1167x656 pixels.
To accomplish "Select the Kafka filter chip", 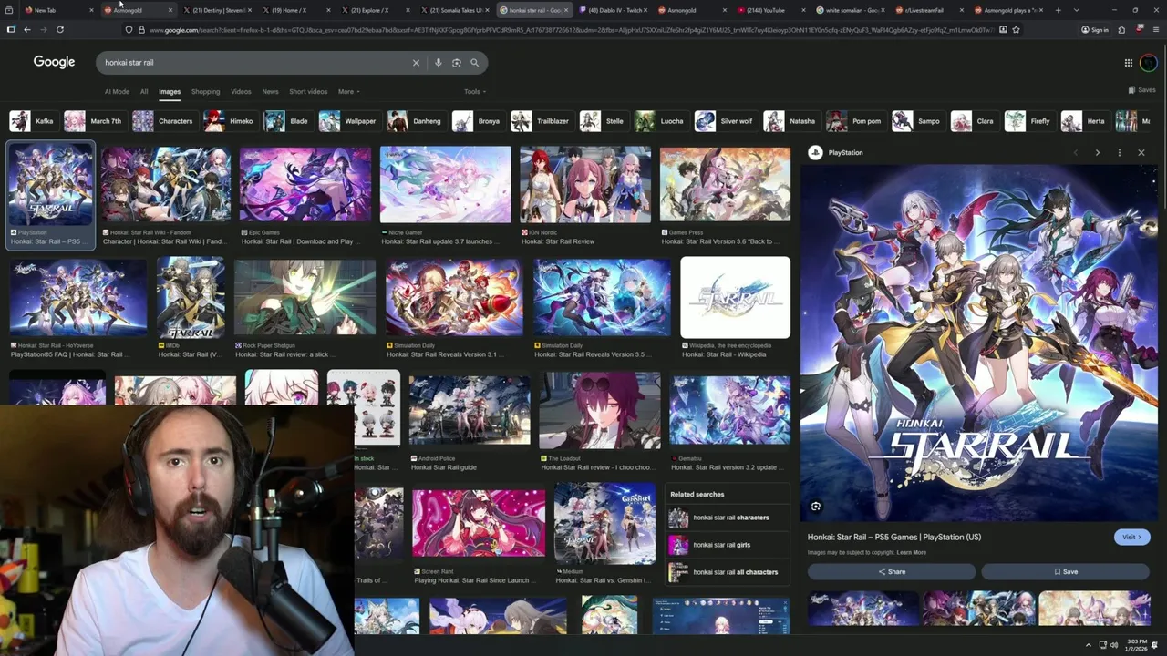I will [x=32, y=121].
